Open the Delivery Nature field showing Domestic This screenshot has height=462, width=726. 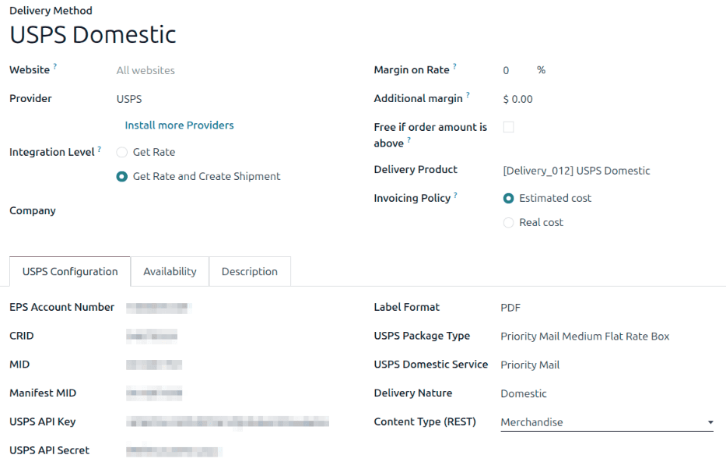tap(524, 394)
